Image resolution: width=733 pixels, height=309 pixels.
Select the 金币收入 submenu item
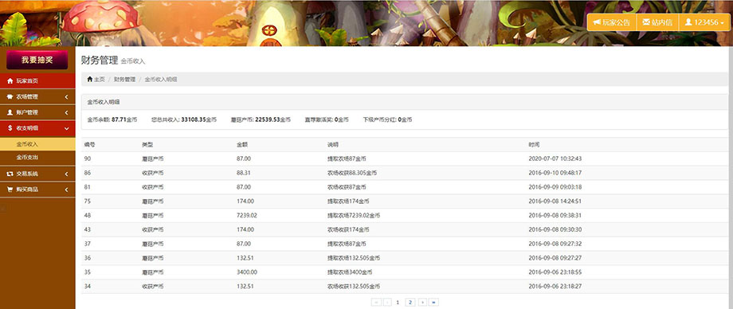tap(37, 144)
